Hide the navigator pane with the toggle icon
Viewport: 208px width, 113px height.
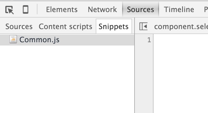(143, 26)
